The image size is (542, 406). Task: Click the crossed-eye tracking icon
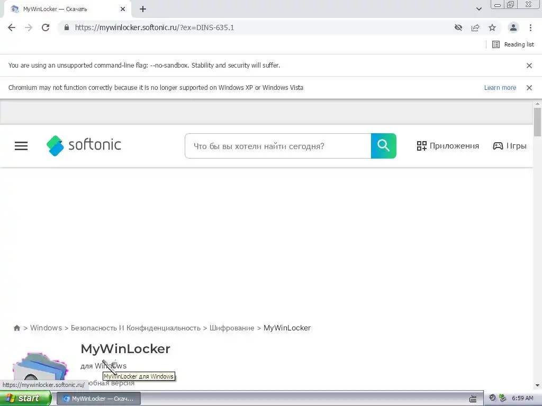pos(458,27)
